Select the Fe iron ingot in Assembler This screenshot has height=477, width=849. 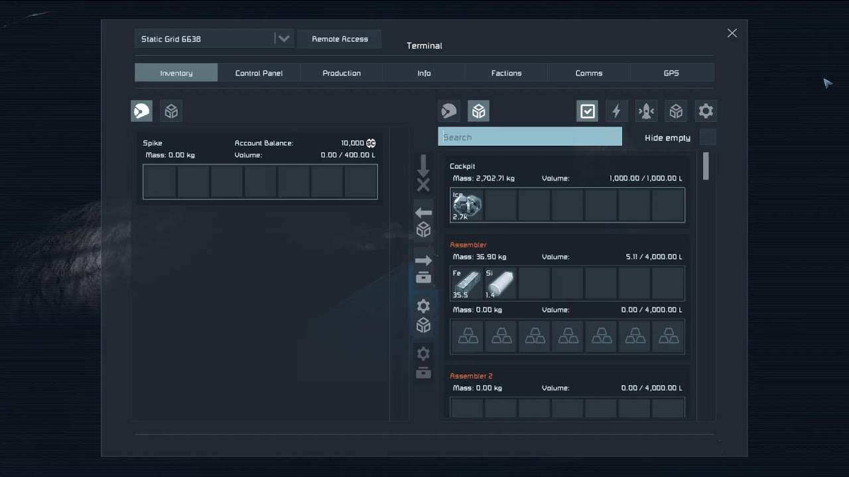point(467,284)
